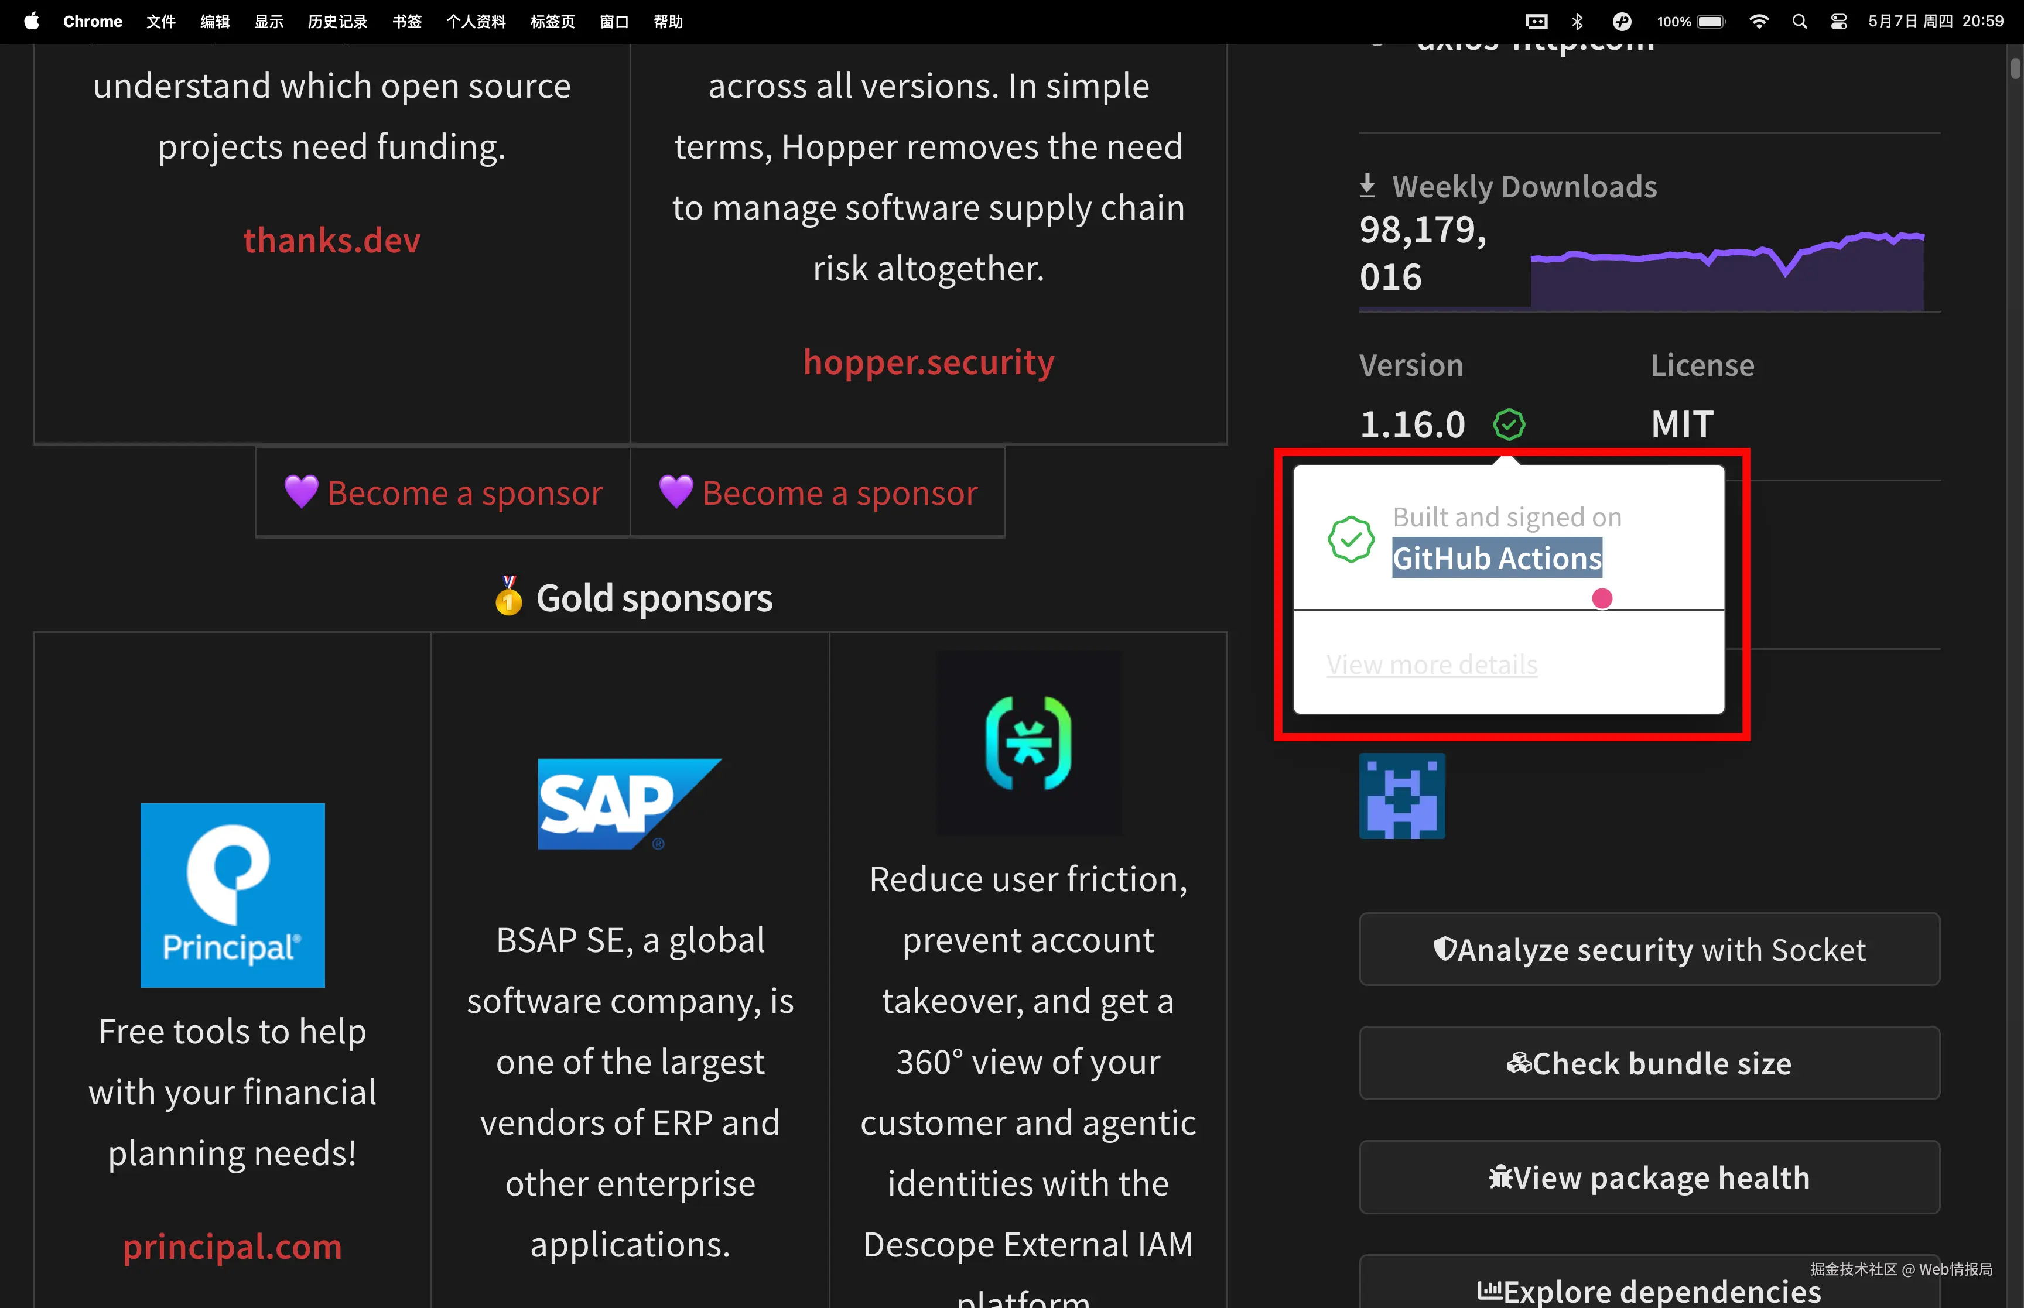The width and height of the screenshot is (2024, 1308).
Task: Click the green provenance badge beside version 1.16.0
Action: pyautogui.click(x=1509, y=424)
